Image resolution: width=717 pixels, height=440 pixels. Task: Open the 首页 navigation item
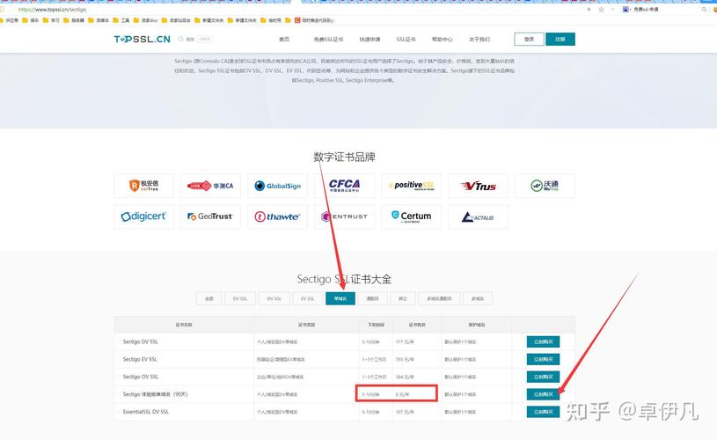coord(284,40)
